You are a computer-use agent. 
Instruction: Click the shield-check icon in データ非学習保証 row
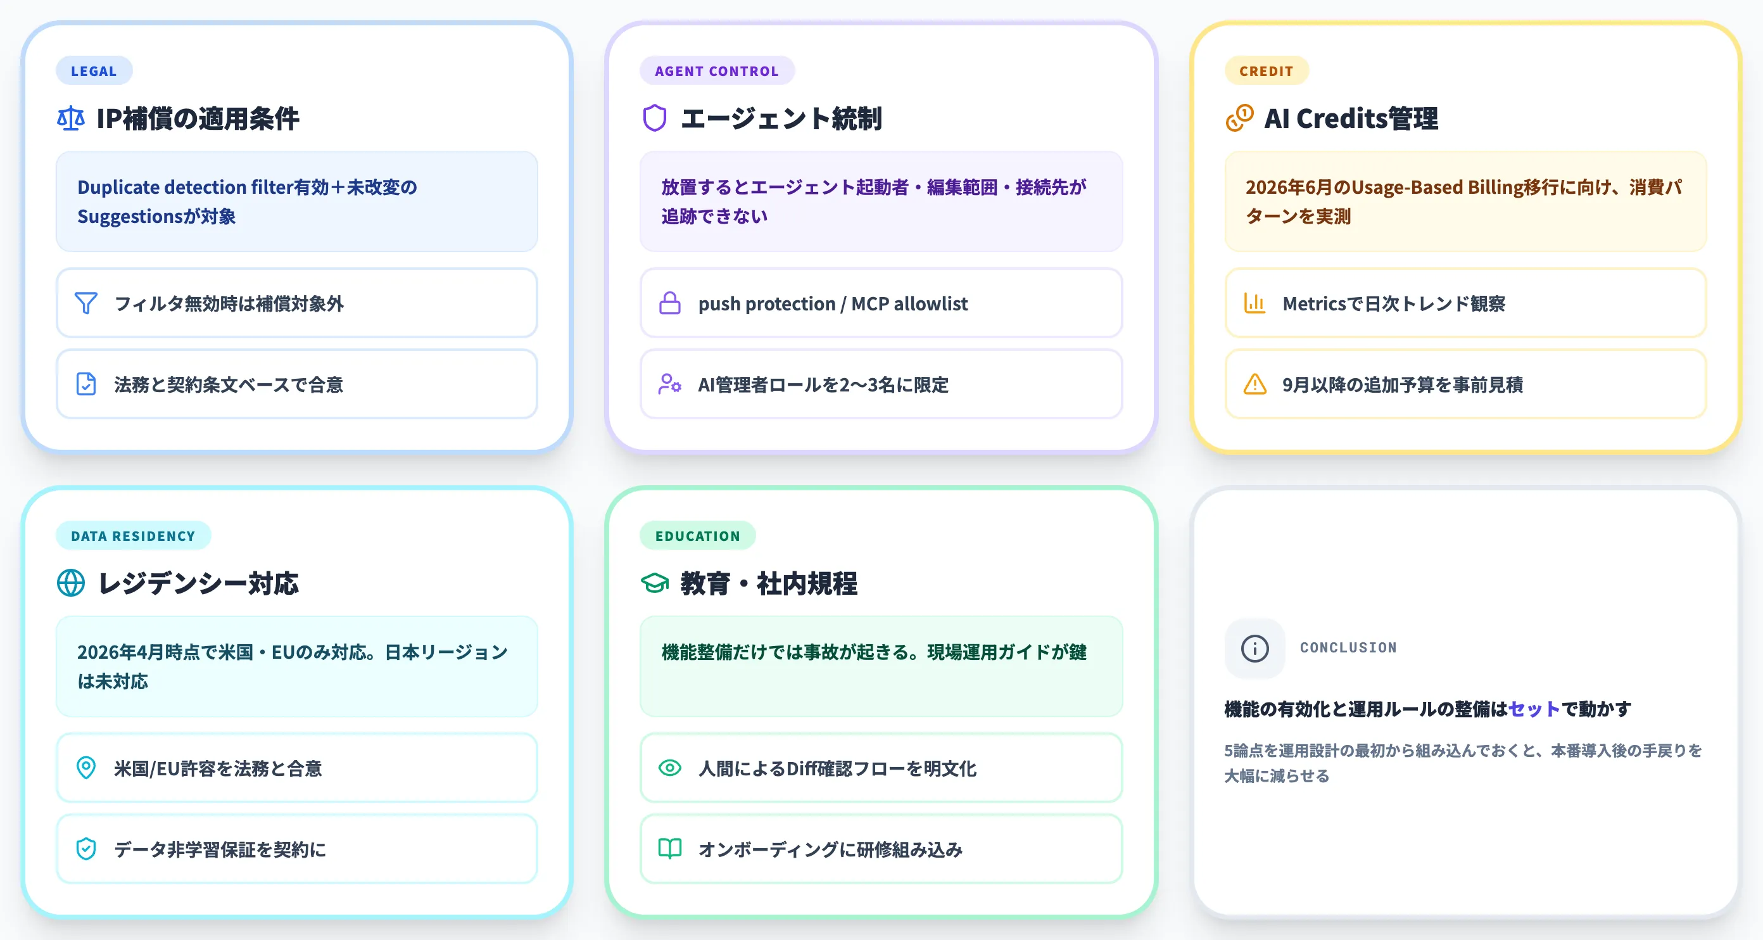click(85, 849)
